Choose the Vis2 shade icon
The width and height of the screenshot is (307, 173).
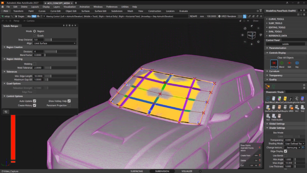(303, 107)
